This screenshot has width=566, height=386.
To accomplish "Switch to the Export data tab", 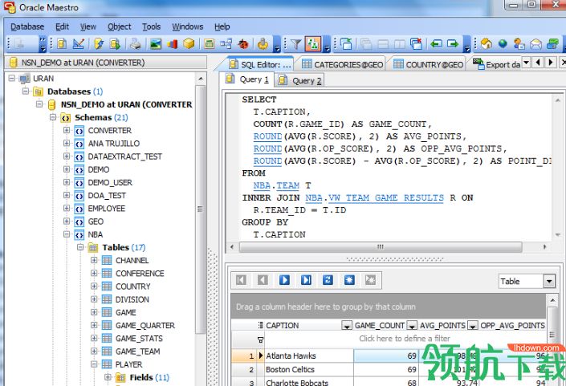I will (x=497, y=64).
